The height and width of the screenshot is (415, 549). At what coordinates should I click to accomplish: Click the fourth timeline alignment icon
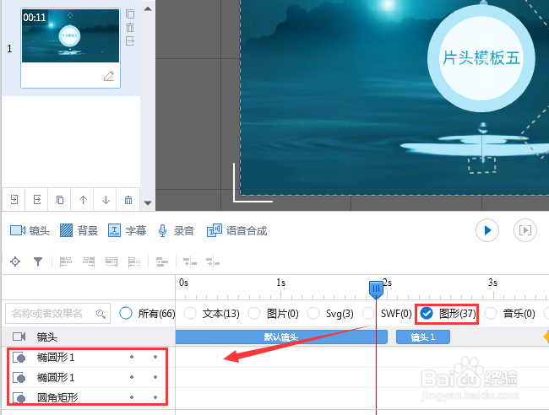[x=134, y=261]
